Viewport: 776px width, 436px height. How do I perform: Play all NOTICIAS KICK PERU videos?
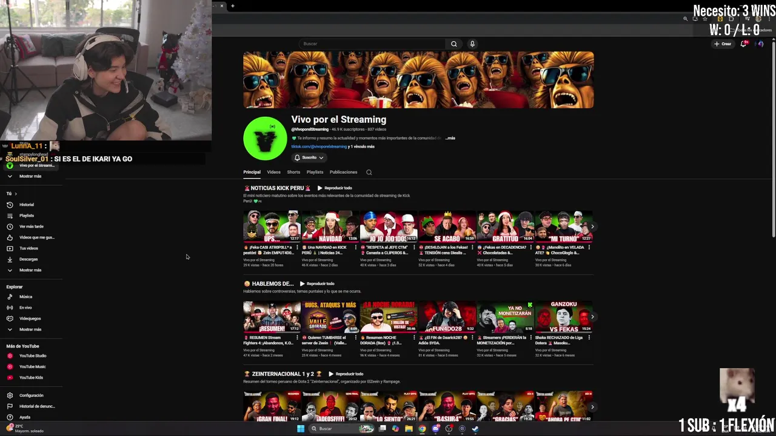pos(335,188)
